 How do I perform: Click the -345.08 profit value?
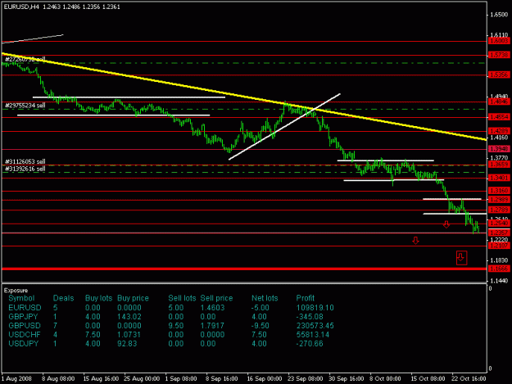[310, 317]
